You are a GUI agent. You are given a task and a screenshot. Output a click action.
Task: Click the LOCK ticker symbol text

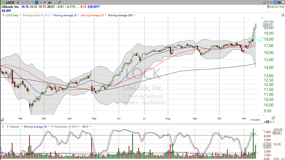tap(10, 3)
